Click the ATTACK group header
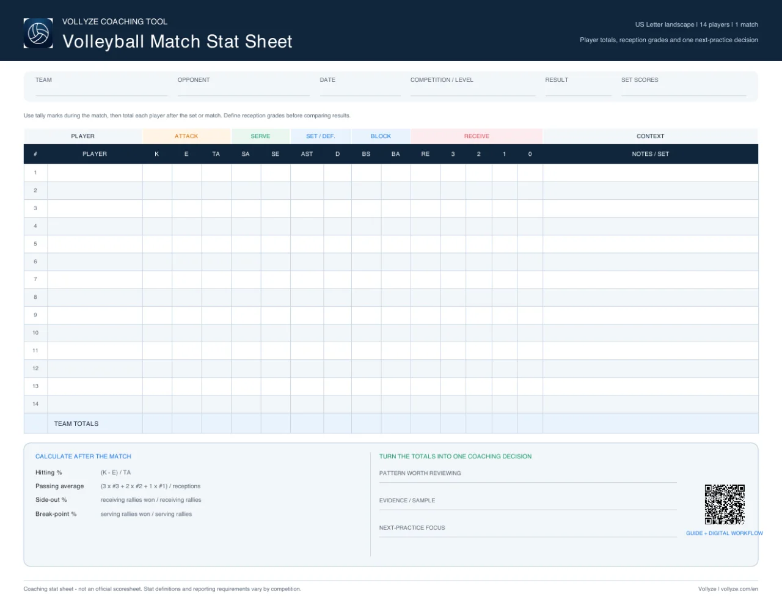 (x=186, y=136)
